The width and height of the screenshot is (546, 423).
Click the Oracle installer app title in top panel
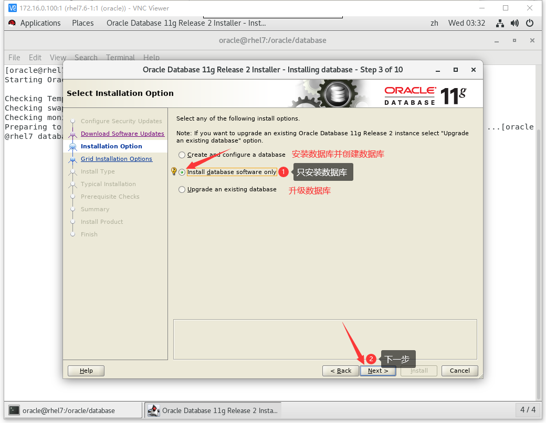pos(186,23)
